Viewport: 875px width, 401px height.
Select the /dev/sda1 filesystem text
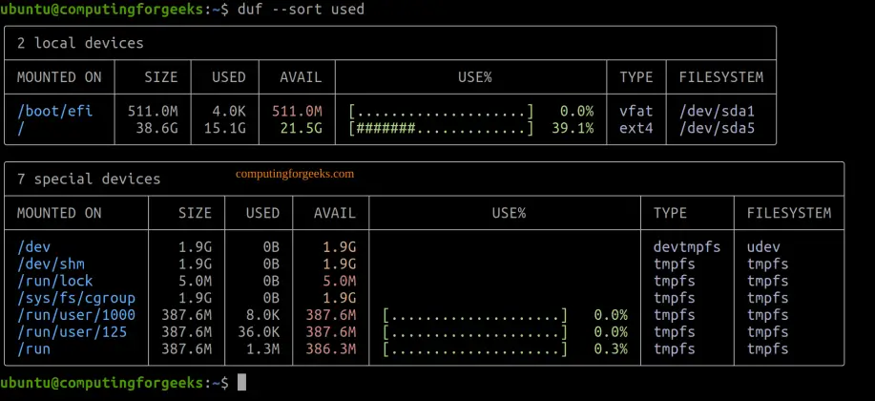point(716,111)
